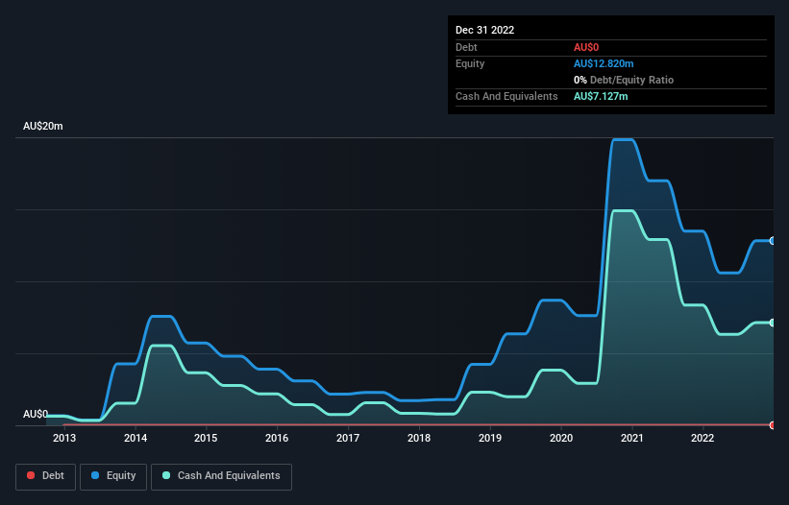Toggle Cash And Equivalents legend button

tap(221, 476)
